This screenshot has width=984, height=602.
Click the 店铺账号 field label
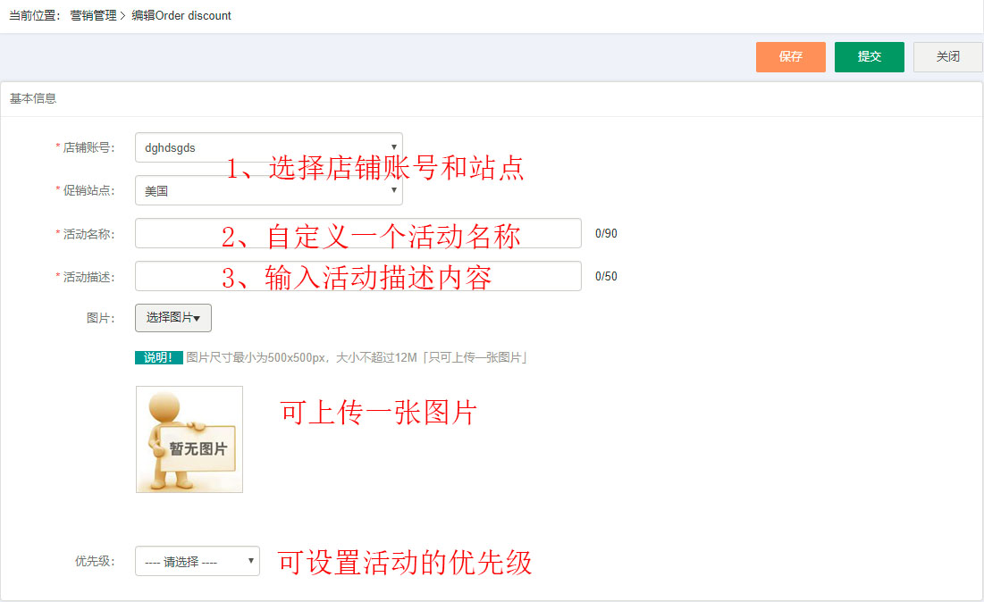[x=88, y=147]
